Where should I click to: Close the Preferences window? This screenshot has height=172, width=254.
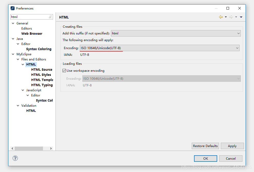click(240, 8)
